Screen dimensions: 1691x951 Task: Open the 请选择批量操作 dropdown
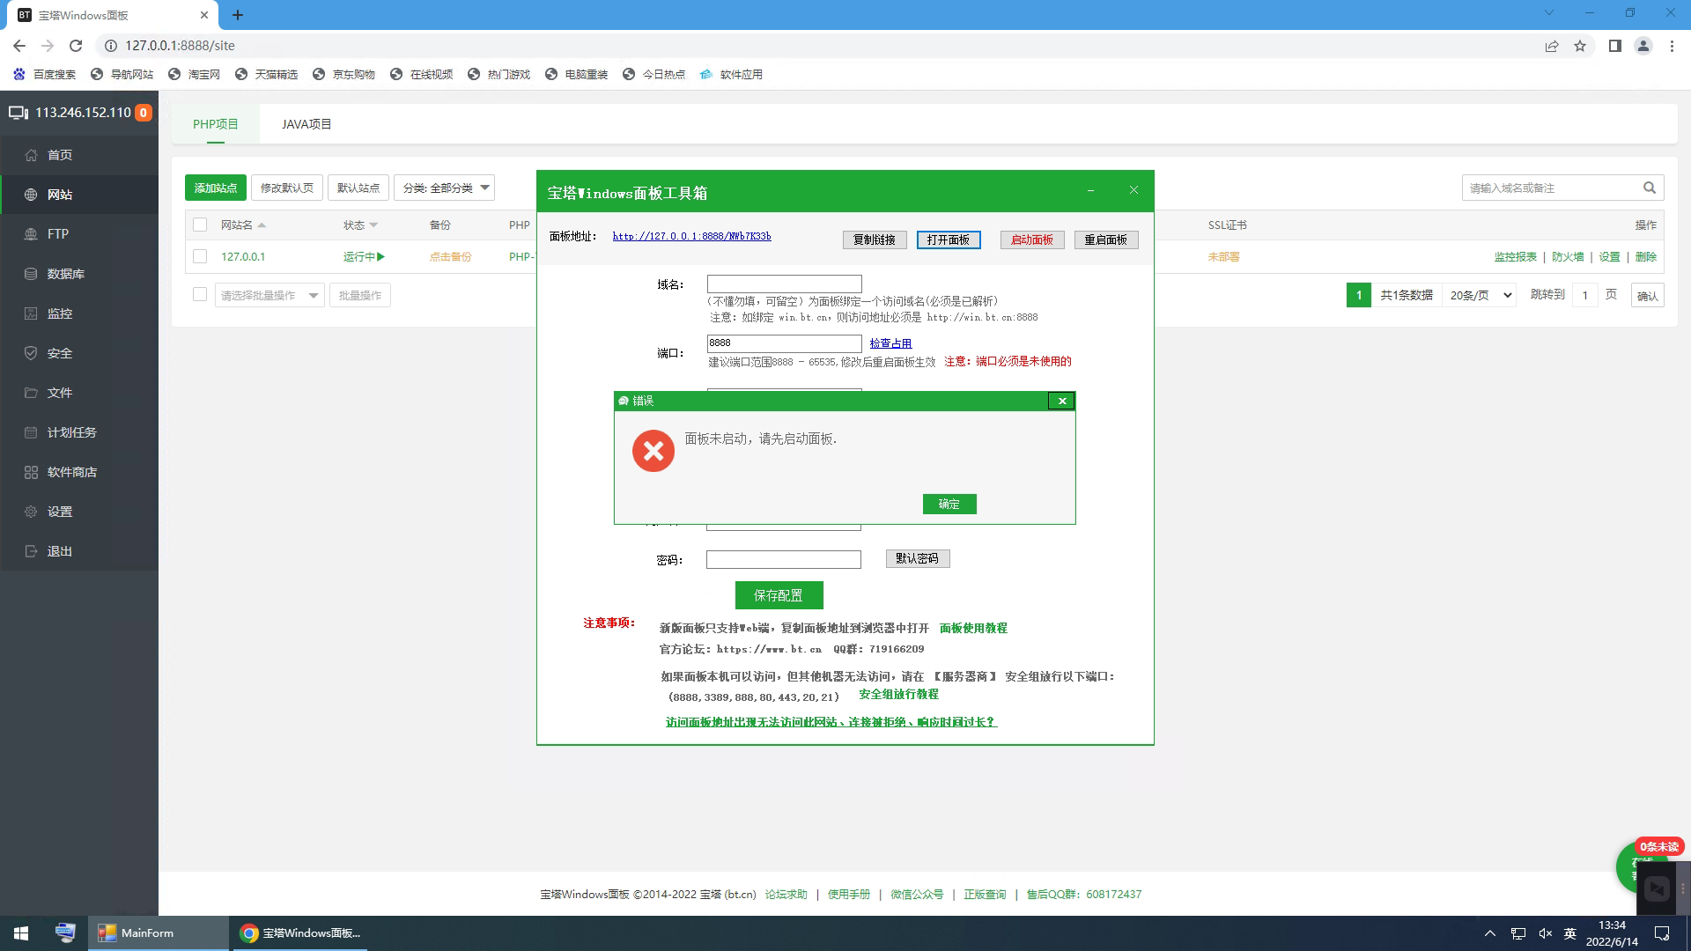pyautogui.click(x=270, y=295)
